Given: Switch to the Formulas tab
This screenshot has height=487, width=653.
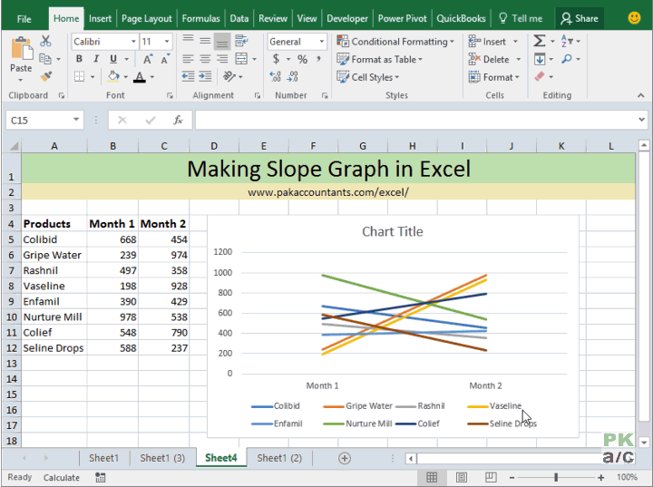Looking at the screenshot, I should (200, 19).
